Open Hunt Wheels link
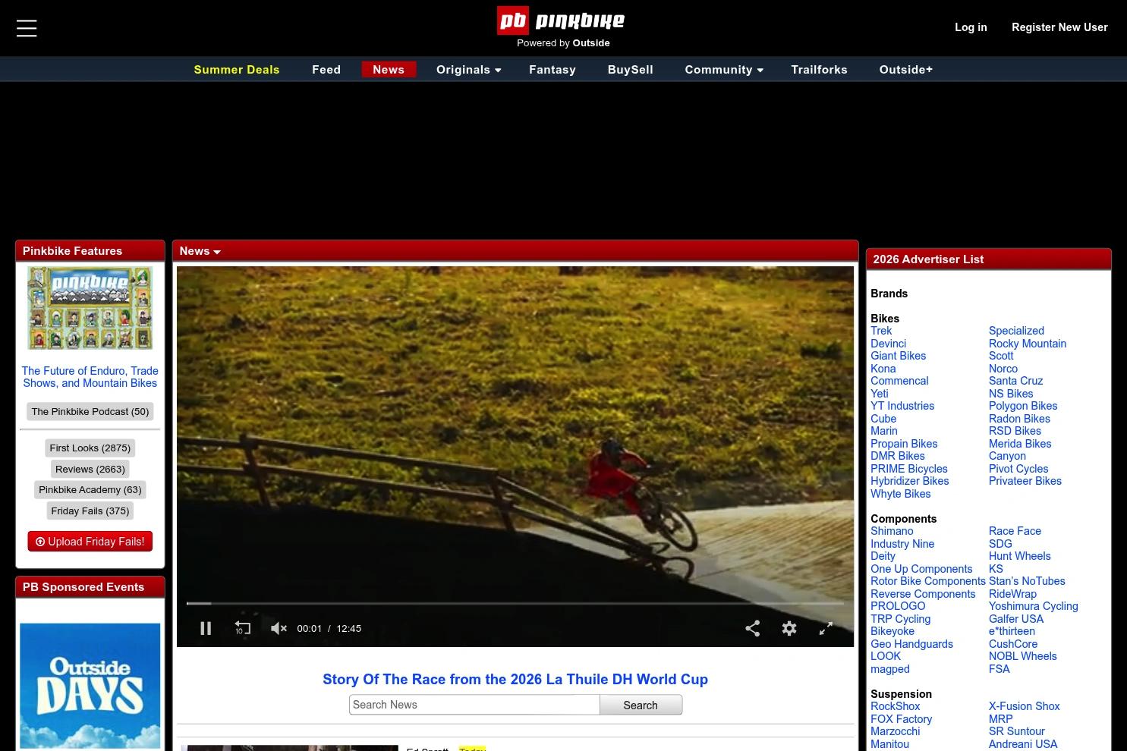Screen dimensions: 1127x751 click(1019, 556)
